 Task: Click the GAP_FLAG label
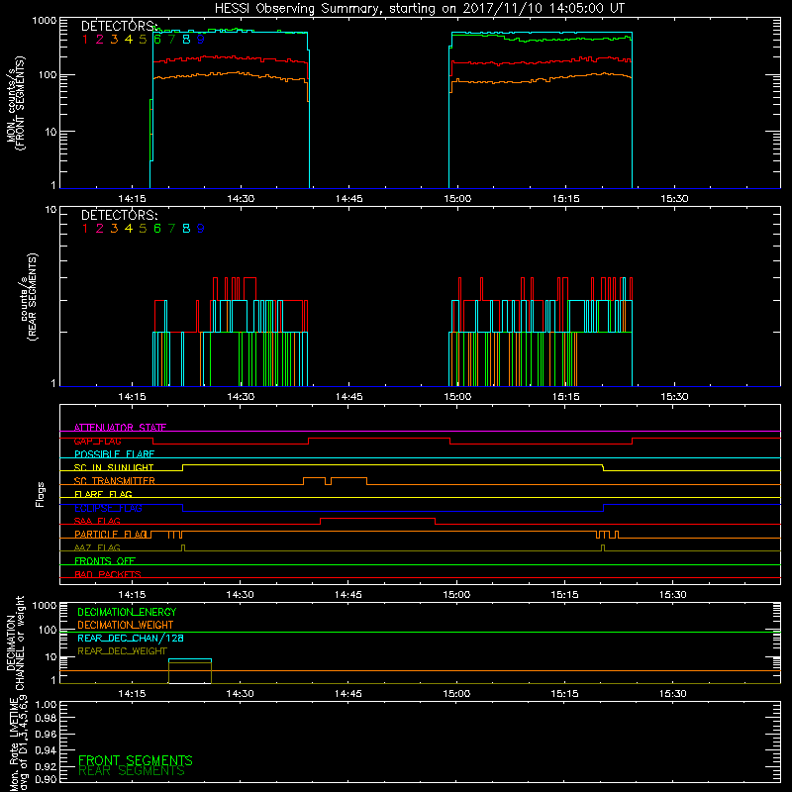[97, 441]
